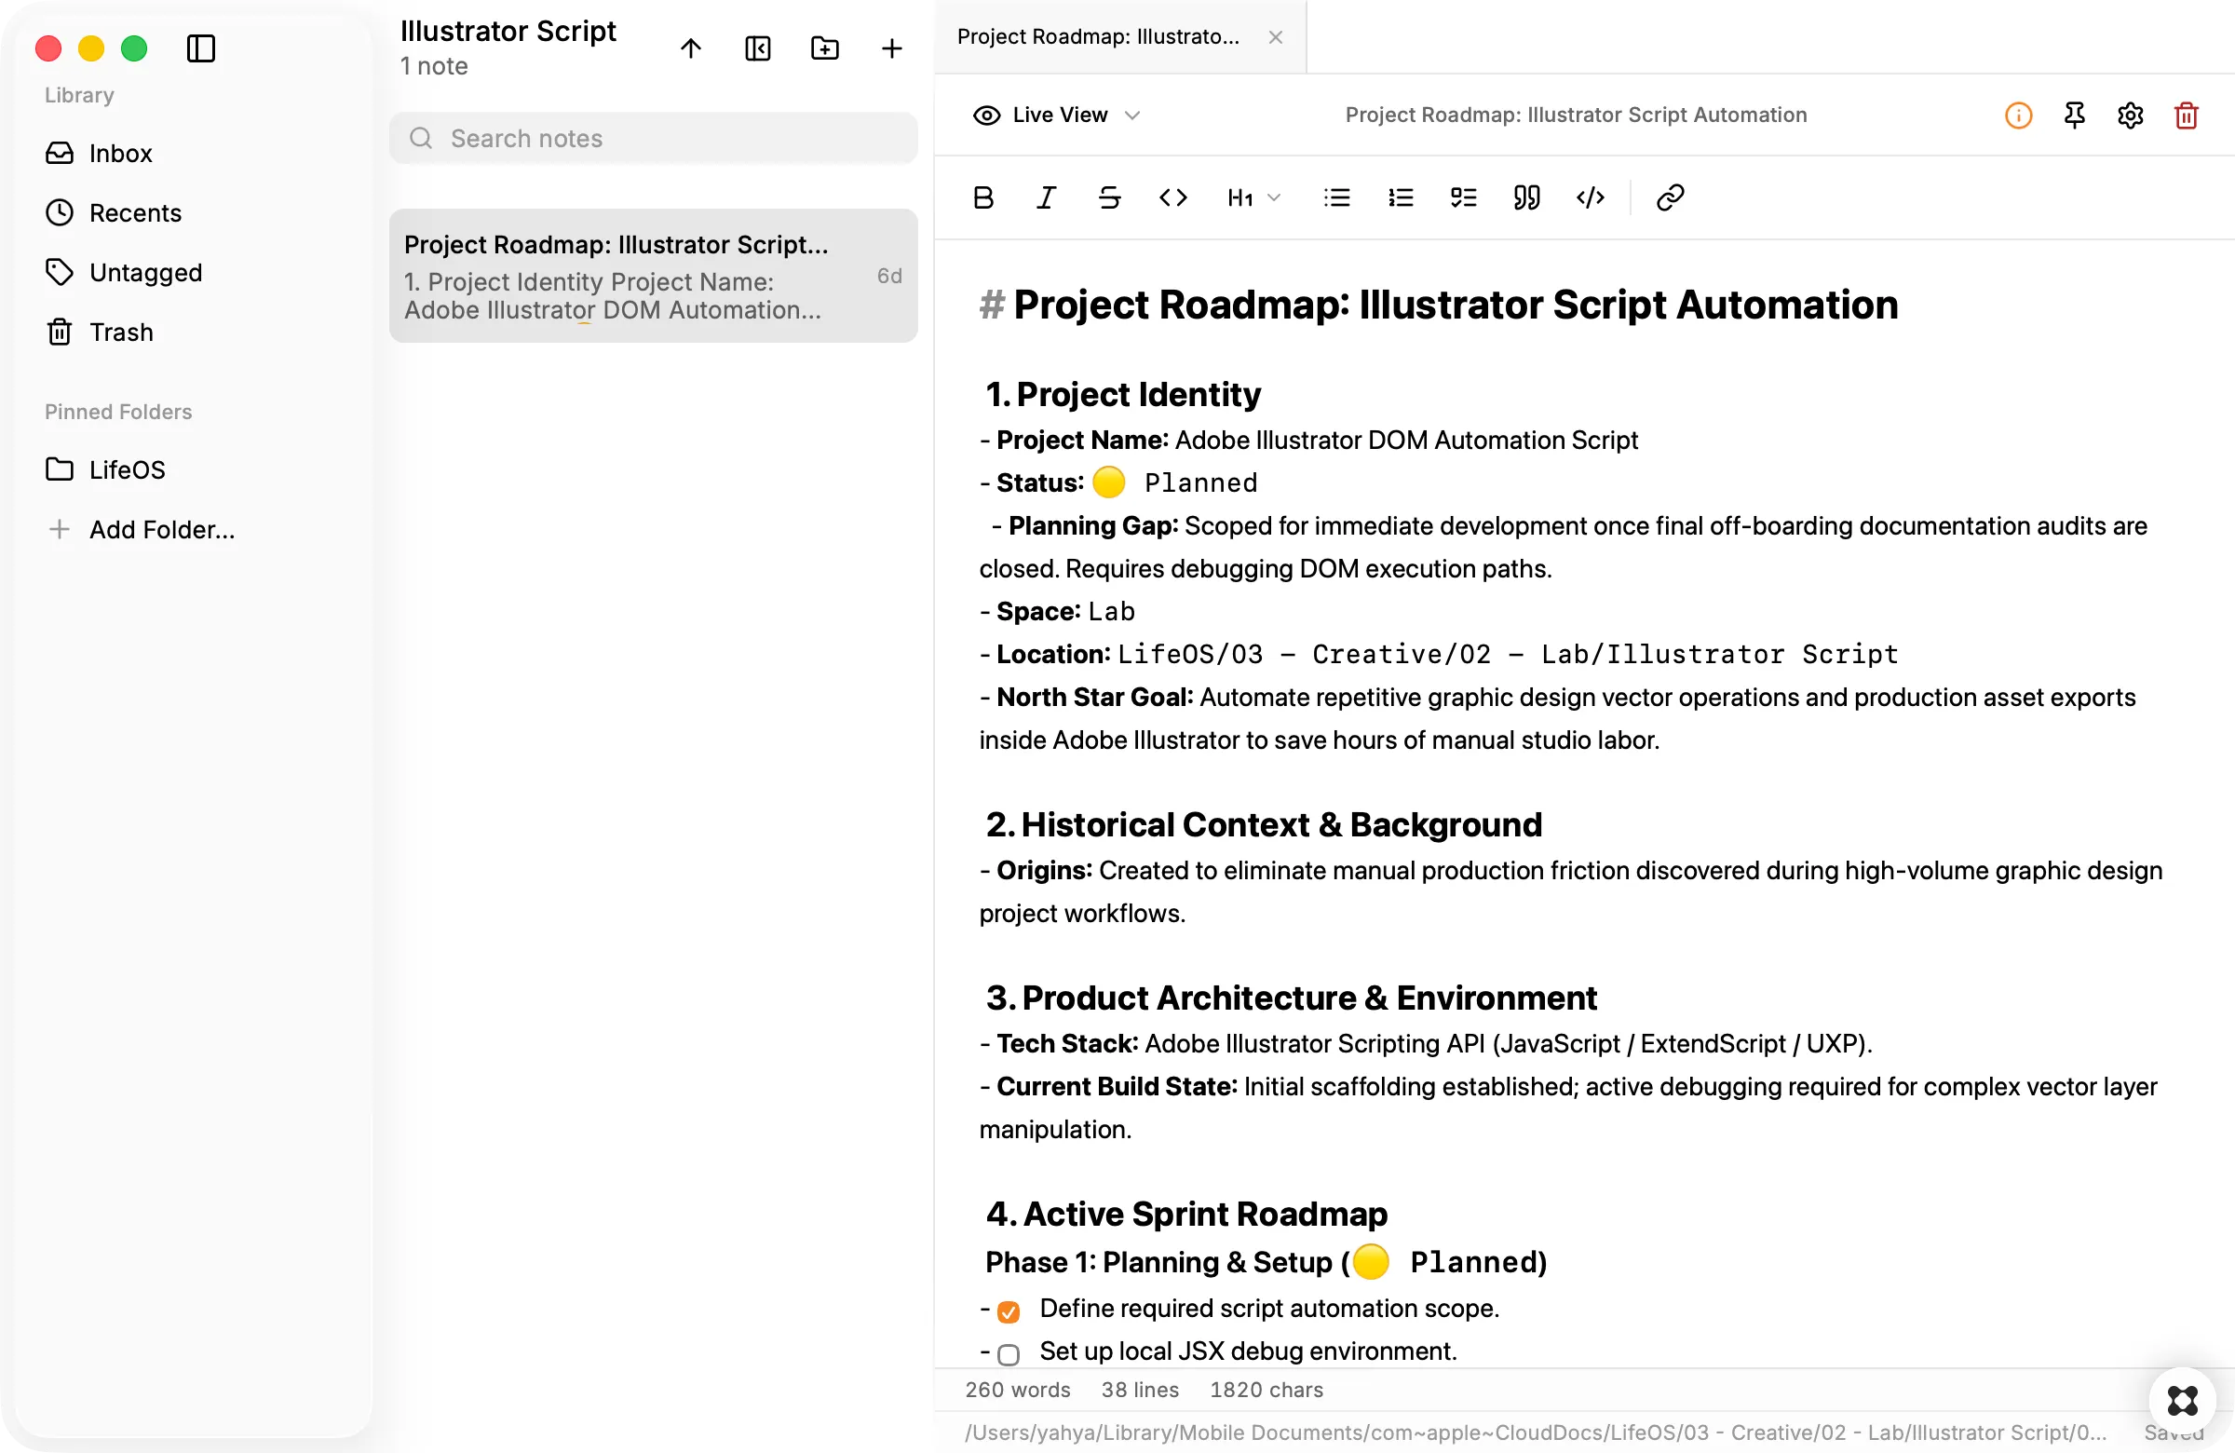
Task: Click the '1. Project Identity' heading
Action: coord(1123,395)
